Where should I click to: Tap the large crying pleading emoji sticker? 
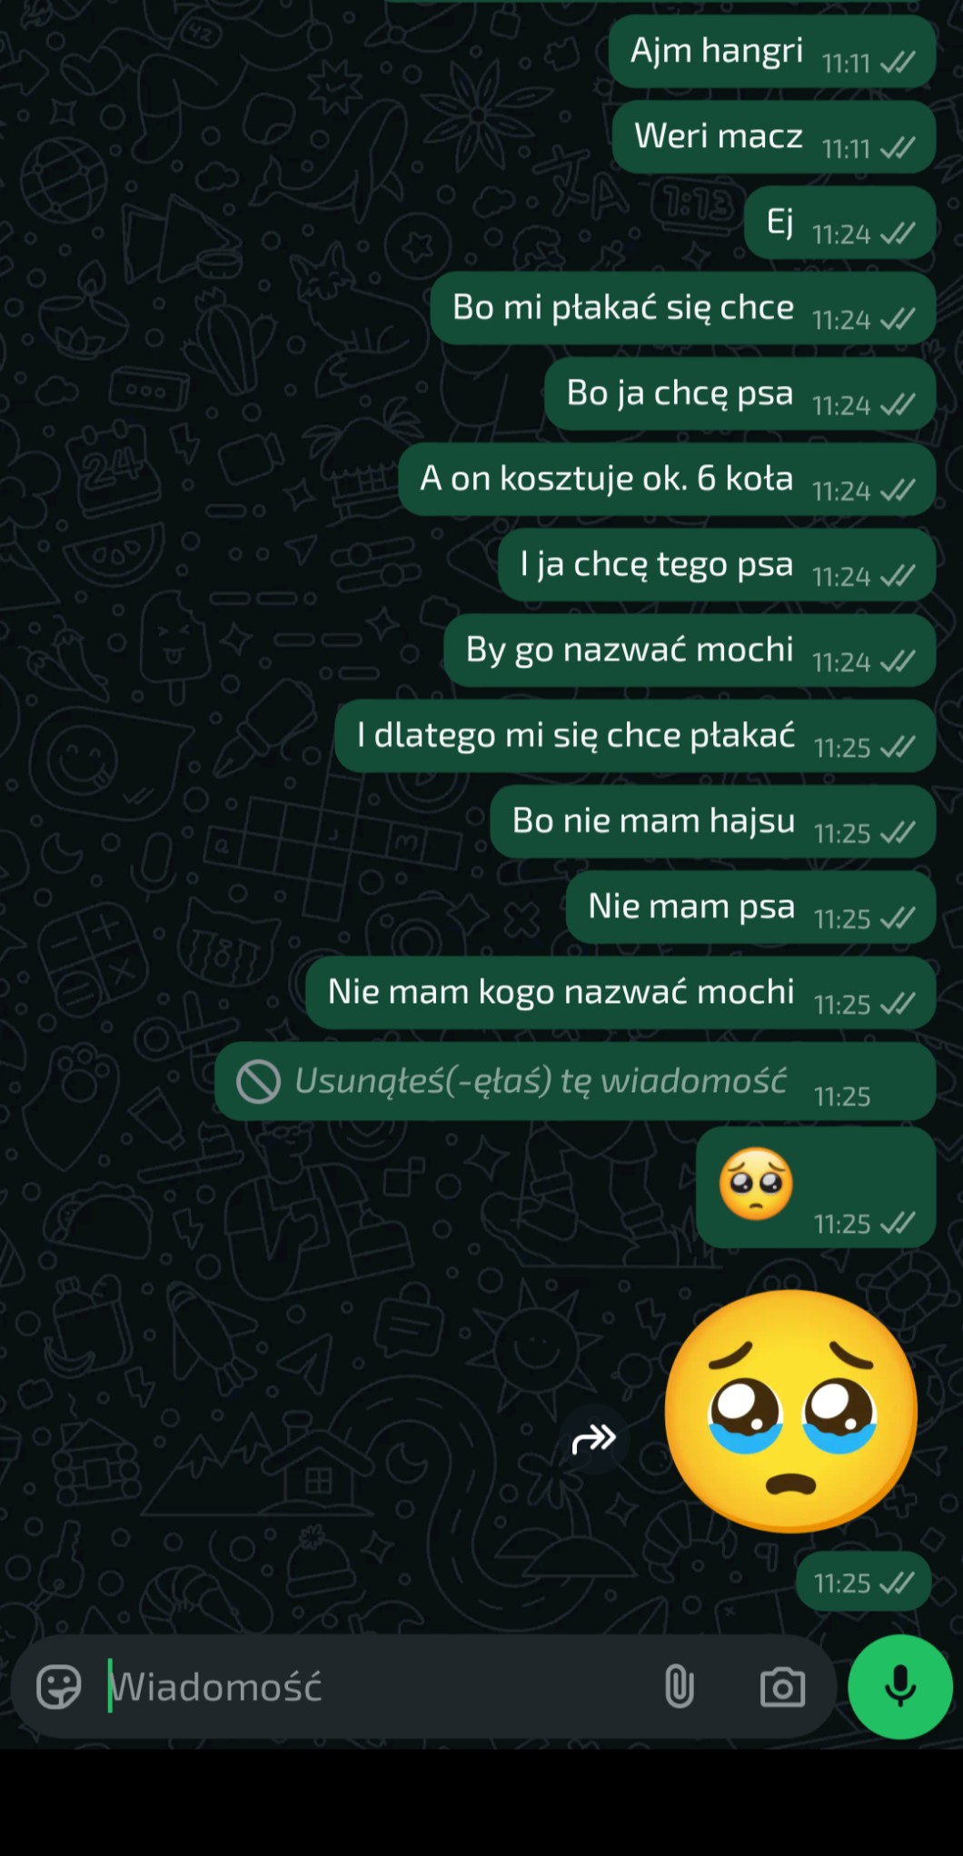791,1411
